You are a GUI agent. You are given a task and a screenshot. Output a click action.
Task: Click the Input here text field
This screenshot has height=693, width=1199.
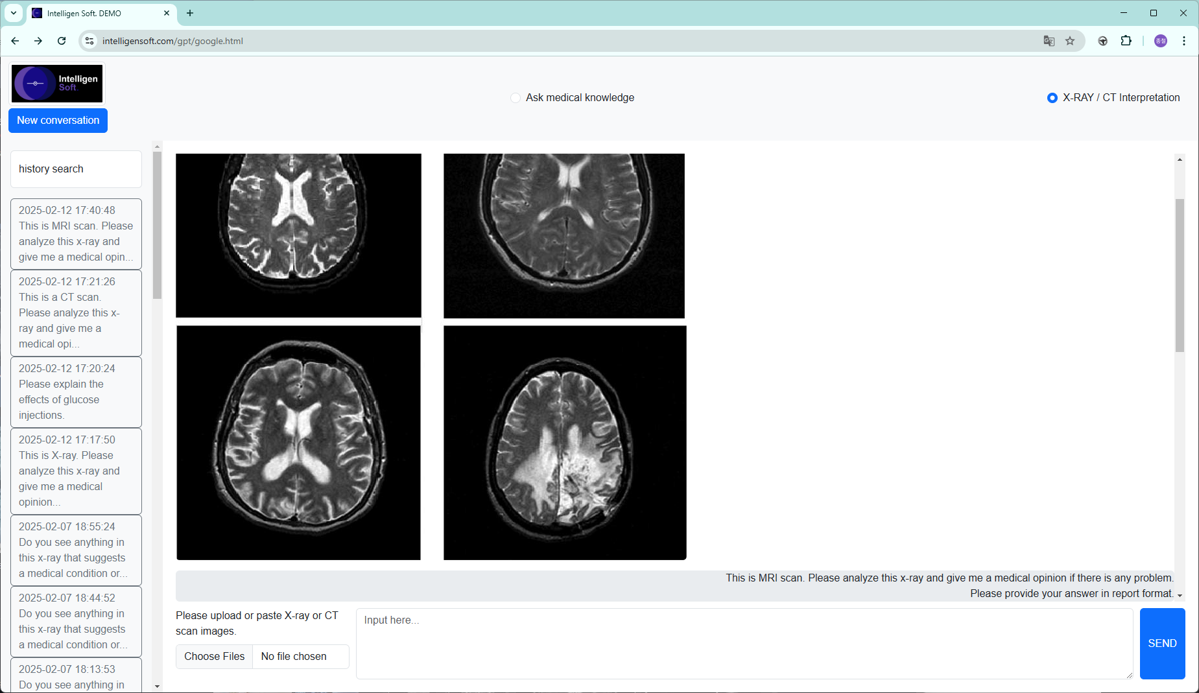tap(744, 643)
